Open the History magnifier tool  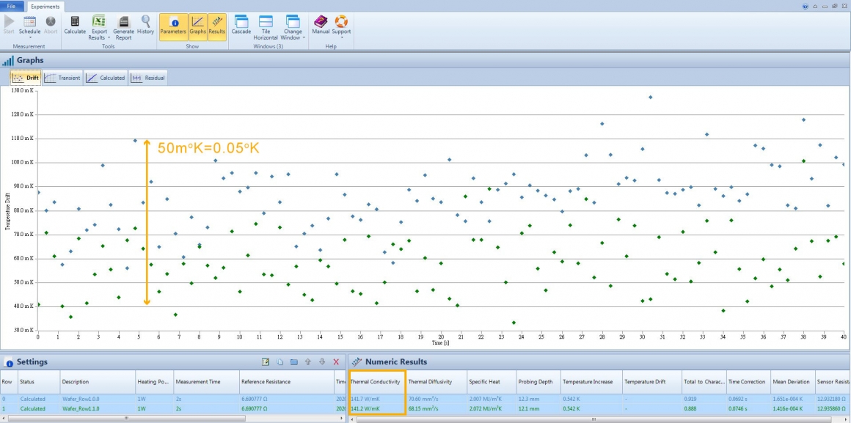145,26
